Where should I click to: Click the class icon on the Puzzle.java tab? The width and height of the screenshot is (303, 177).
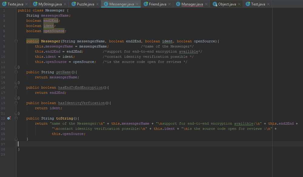tap(74, 4)
